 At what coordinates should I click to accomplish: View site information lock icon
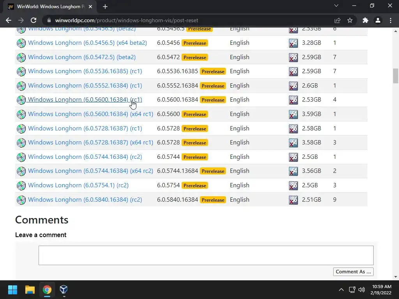click(49, 20)
